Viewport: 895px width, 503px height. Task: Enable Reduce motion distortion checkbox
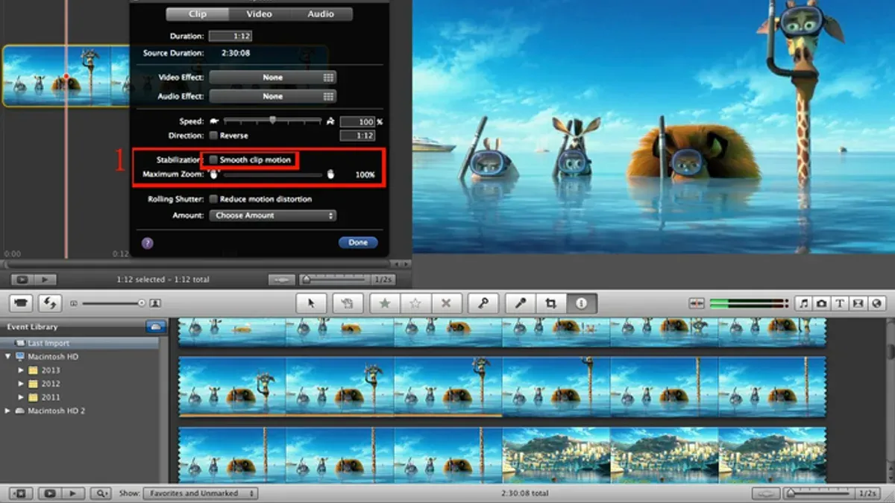[214, 199]
